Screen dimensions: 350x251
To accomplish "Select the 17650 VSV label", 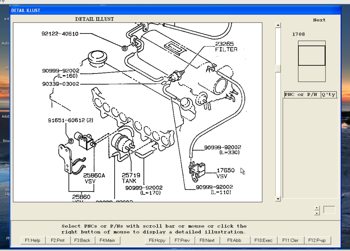I will click(x=226, y=173).
